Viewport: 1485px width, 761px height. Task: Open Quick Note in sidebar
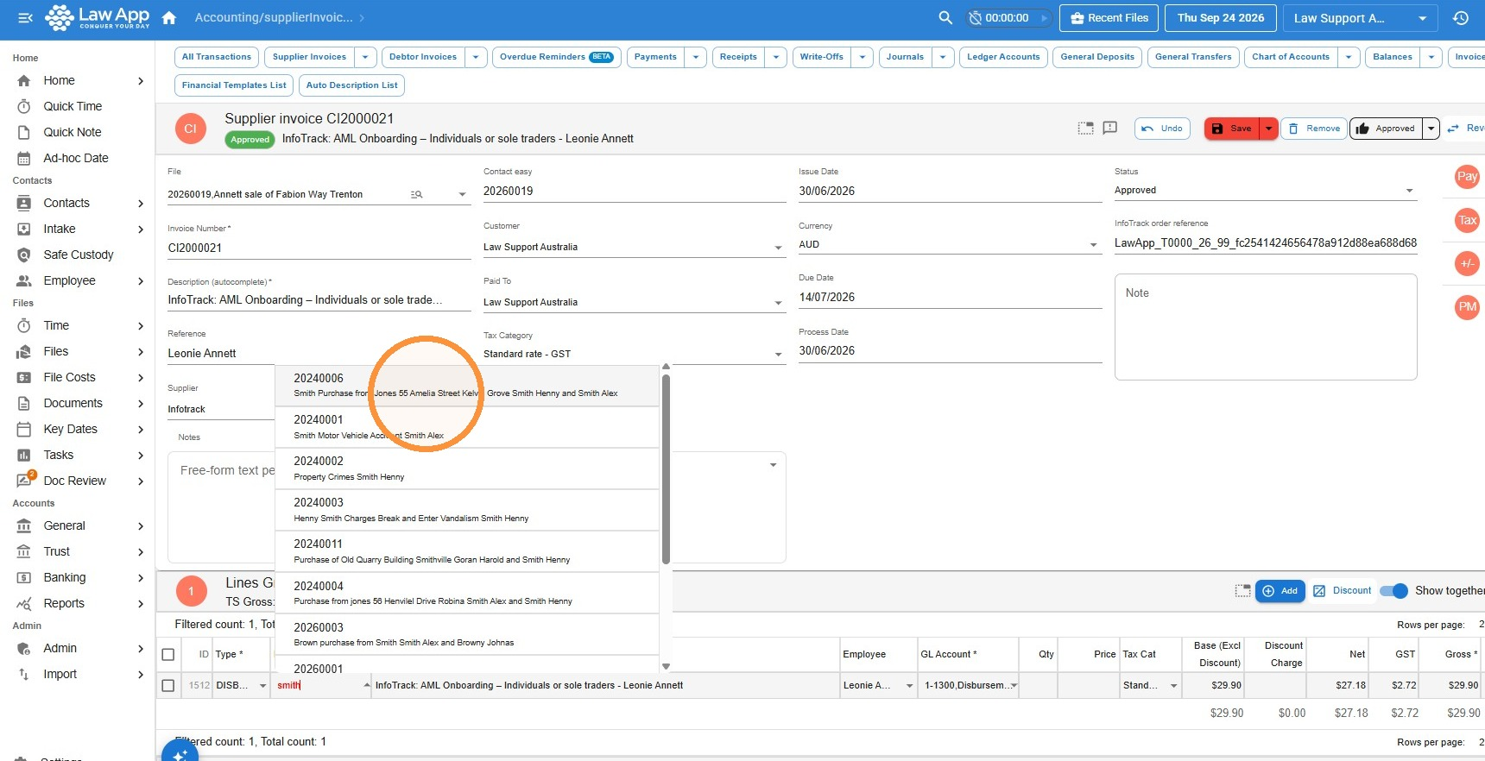click(73, 132)
